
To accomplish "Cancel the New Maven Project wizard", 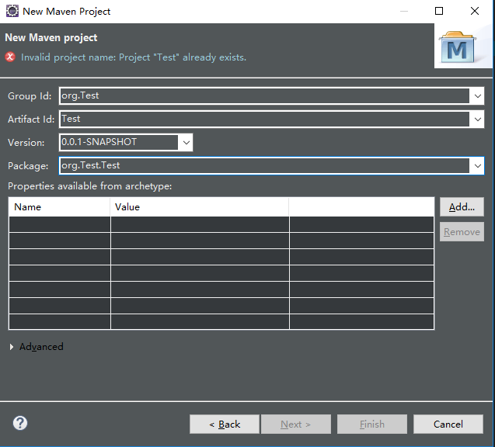I will pos(448,424).
